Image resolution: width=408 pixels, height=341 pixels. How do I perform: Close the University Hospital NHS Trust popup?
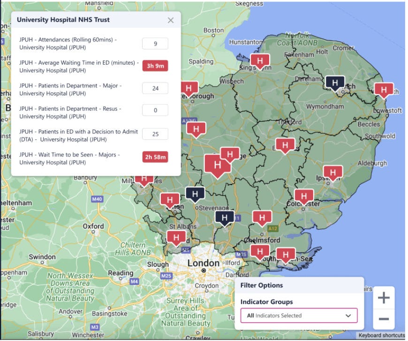click(171, 20)
